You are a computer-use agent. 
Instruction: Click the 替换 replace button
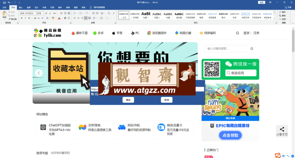coord(283,16)
